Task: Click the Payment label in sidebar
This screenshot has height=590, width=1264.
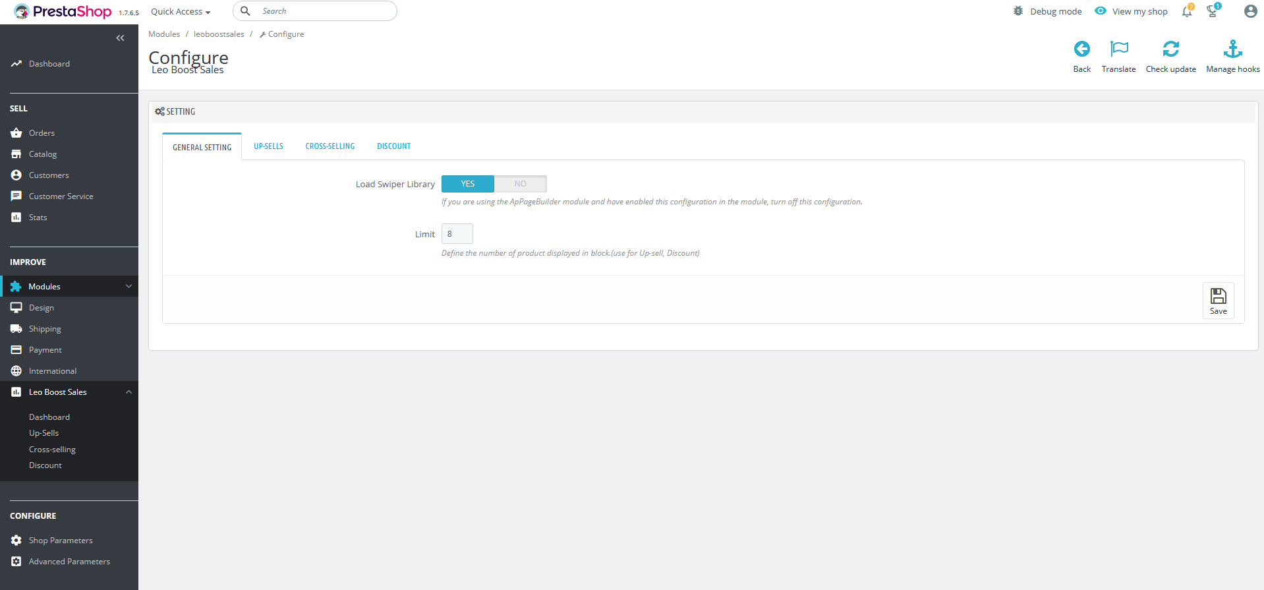Action: tap(45, 350)
